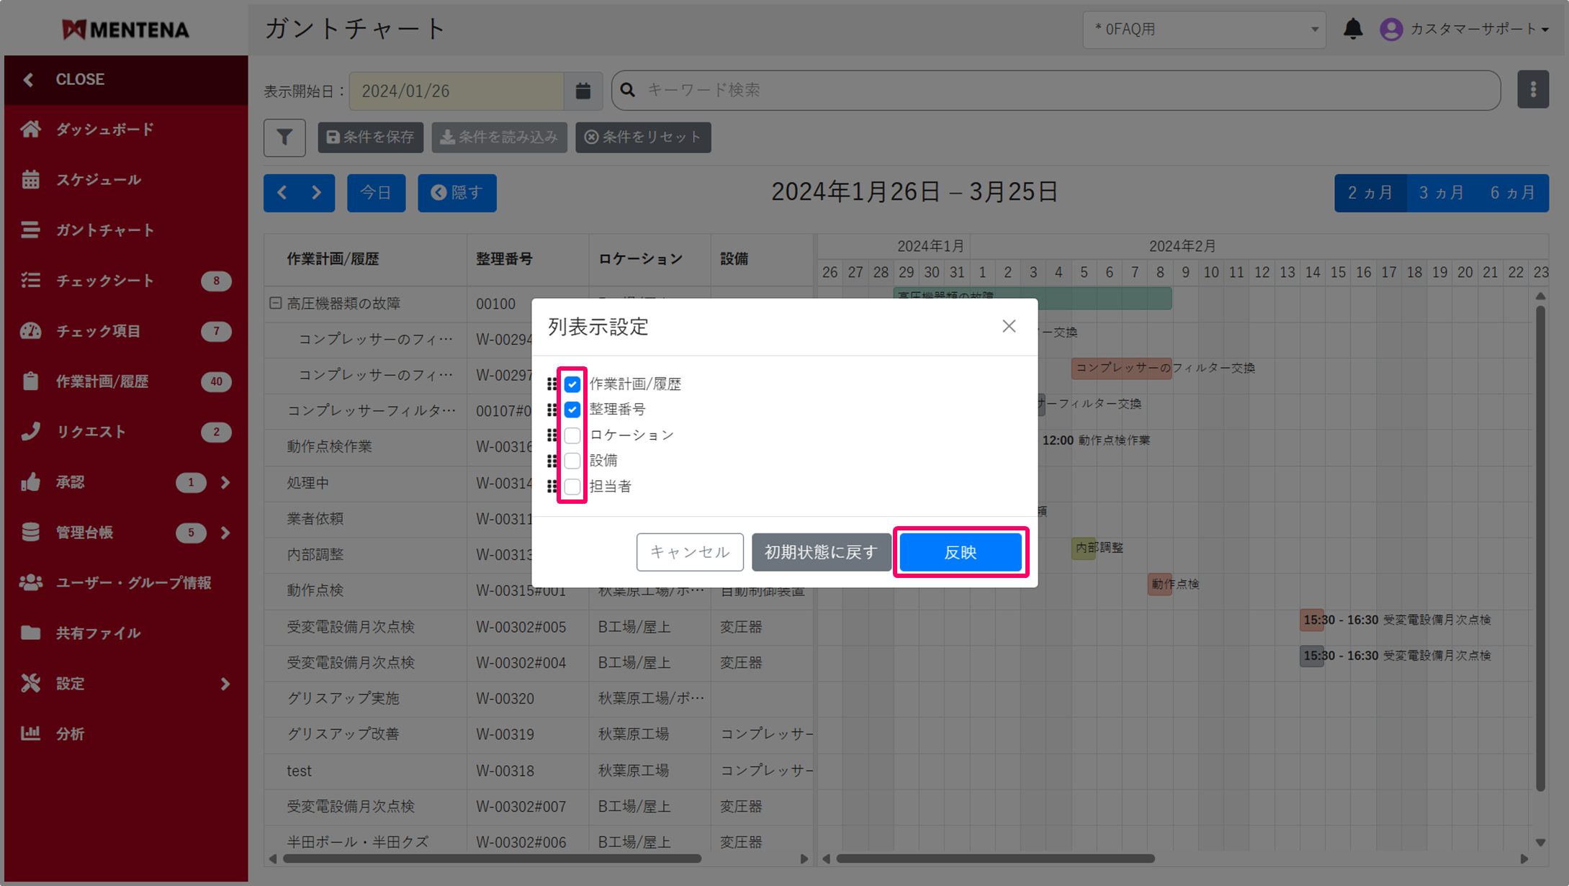Click the calendar icon beside the start date
Viewport: 1569px width, 886px height.
583,91
